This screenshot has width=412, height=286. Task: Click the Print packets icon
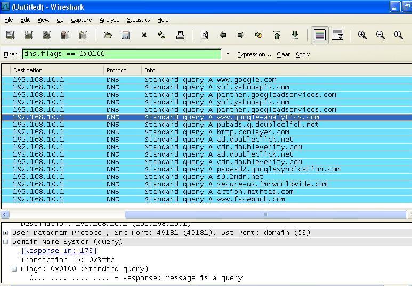pyautogui.click(x=180, y=35)
